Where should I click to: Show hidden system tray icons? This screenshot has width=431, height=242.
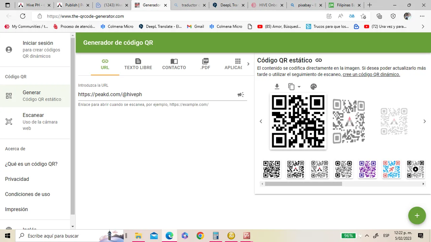[x=367, y=236]
